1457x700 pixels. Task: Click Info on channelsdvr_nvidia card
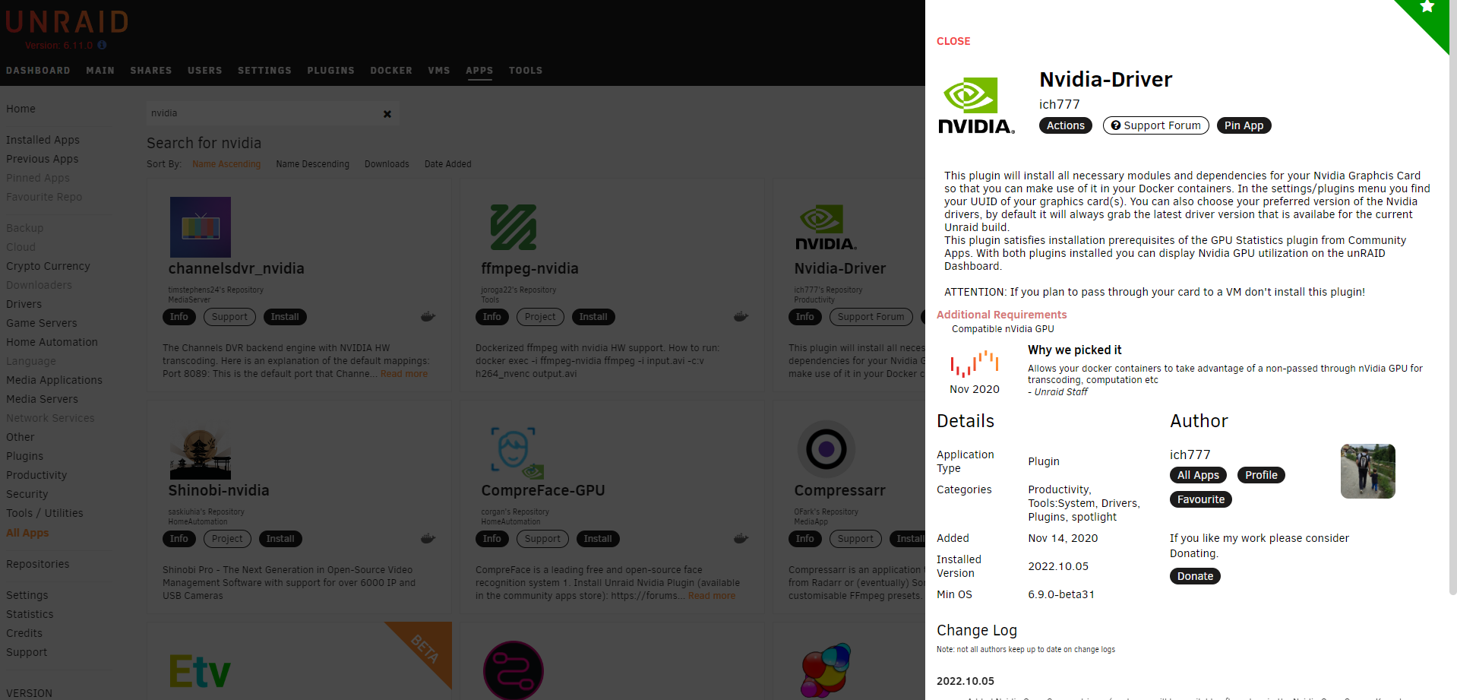click(179, 317)
